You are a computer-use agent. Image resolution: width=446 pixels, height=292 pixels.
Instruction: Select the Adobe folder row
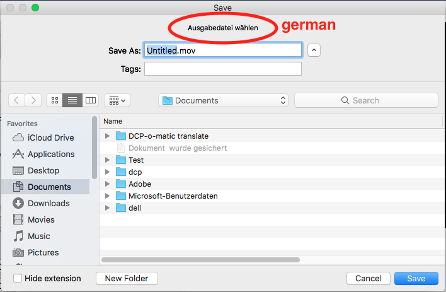[x=272, y=184]
